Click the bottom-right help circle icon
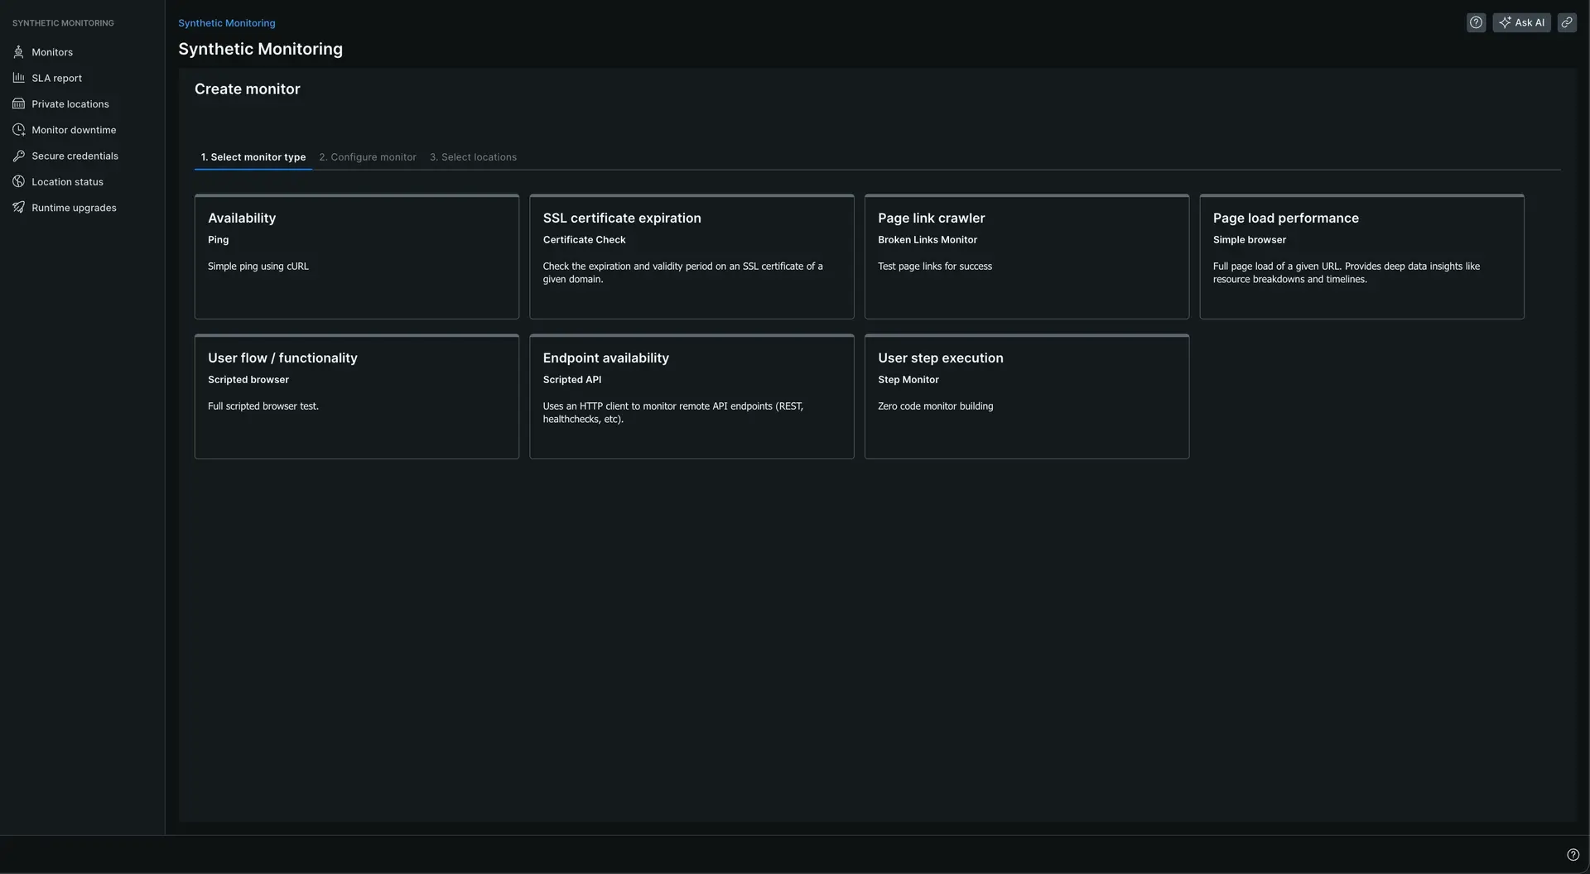Screen dimensions: 1590x874 coord(1573,855)
